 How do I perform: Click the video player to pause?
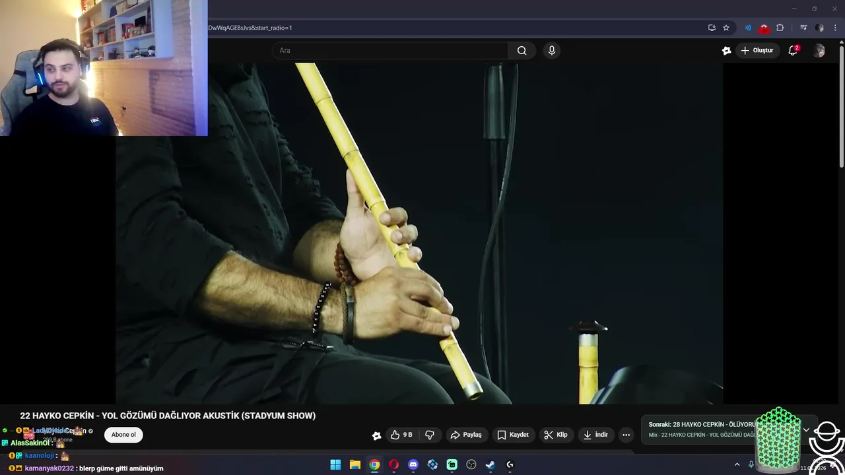[x=419, y=234]
